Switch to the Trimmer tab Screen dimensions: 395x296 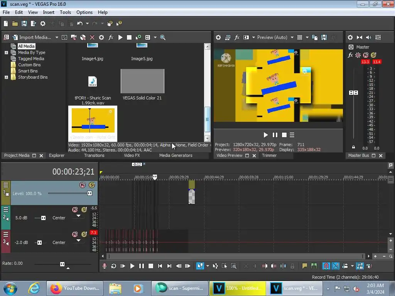pyautogui.click(x=269, y=156)
